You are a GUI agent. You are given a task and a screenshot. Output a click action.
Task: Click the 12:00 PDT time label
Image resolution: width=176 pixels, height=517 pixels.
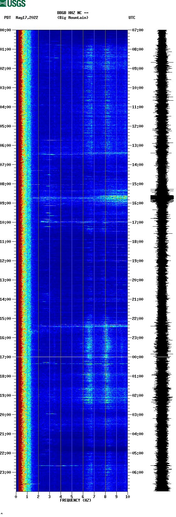[x=6, y=261]
